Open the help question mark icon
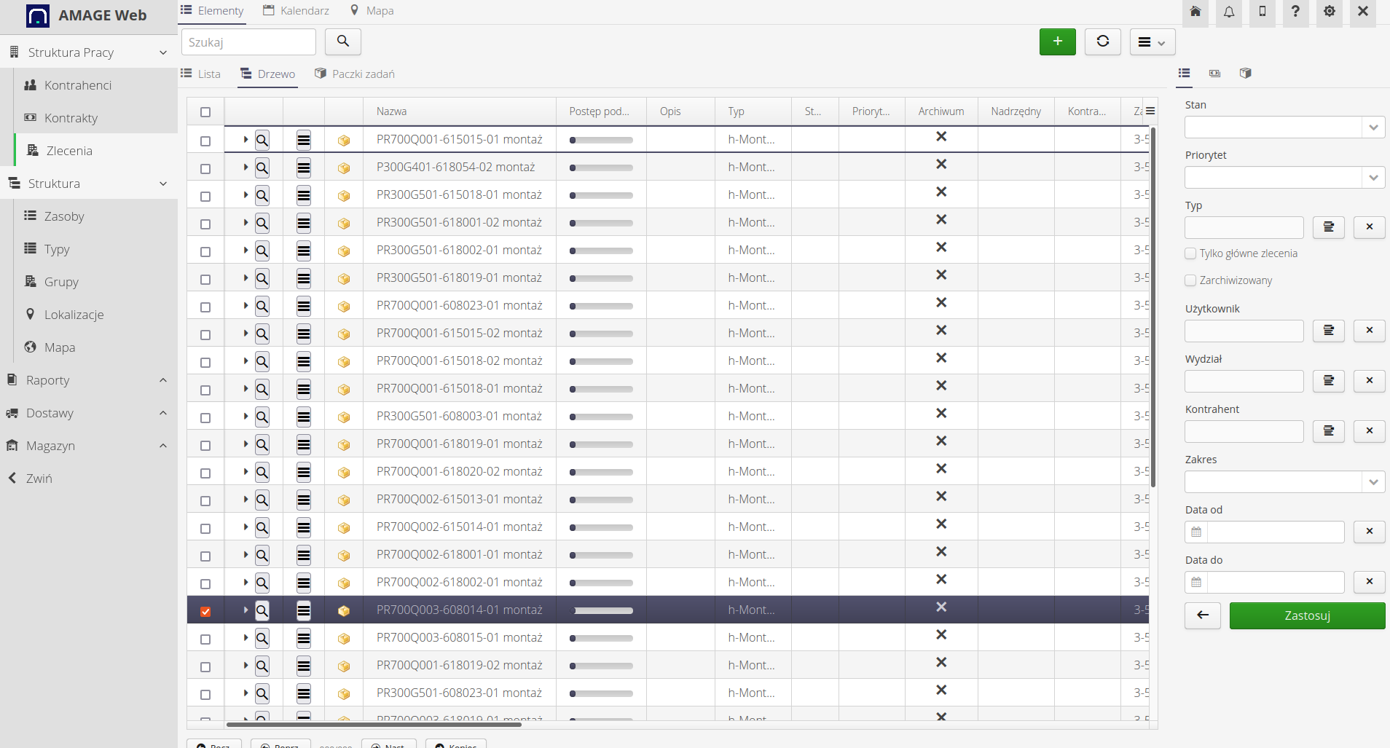This screenshot has width=1390, height=748. click(1295, 12)
